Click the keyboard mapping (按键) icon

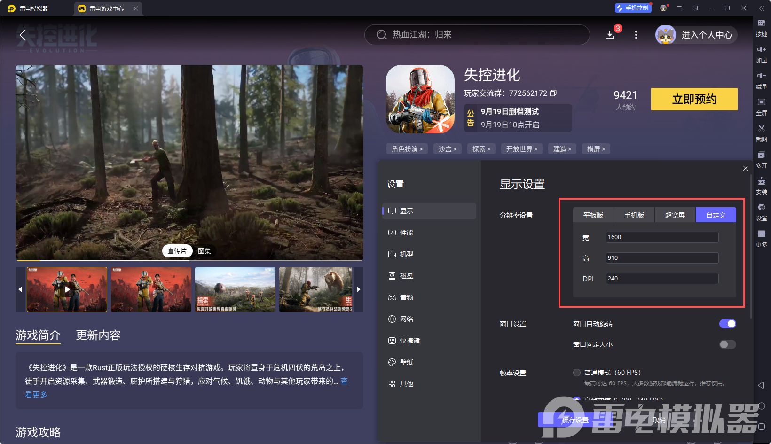(761, 23)
